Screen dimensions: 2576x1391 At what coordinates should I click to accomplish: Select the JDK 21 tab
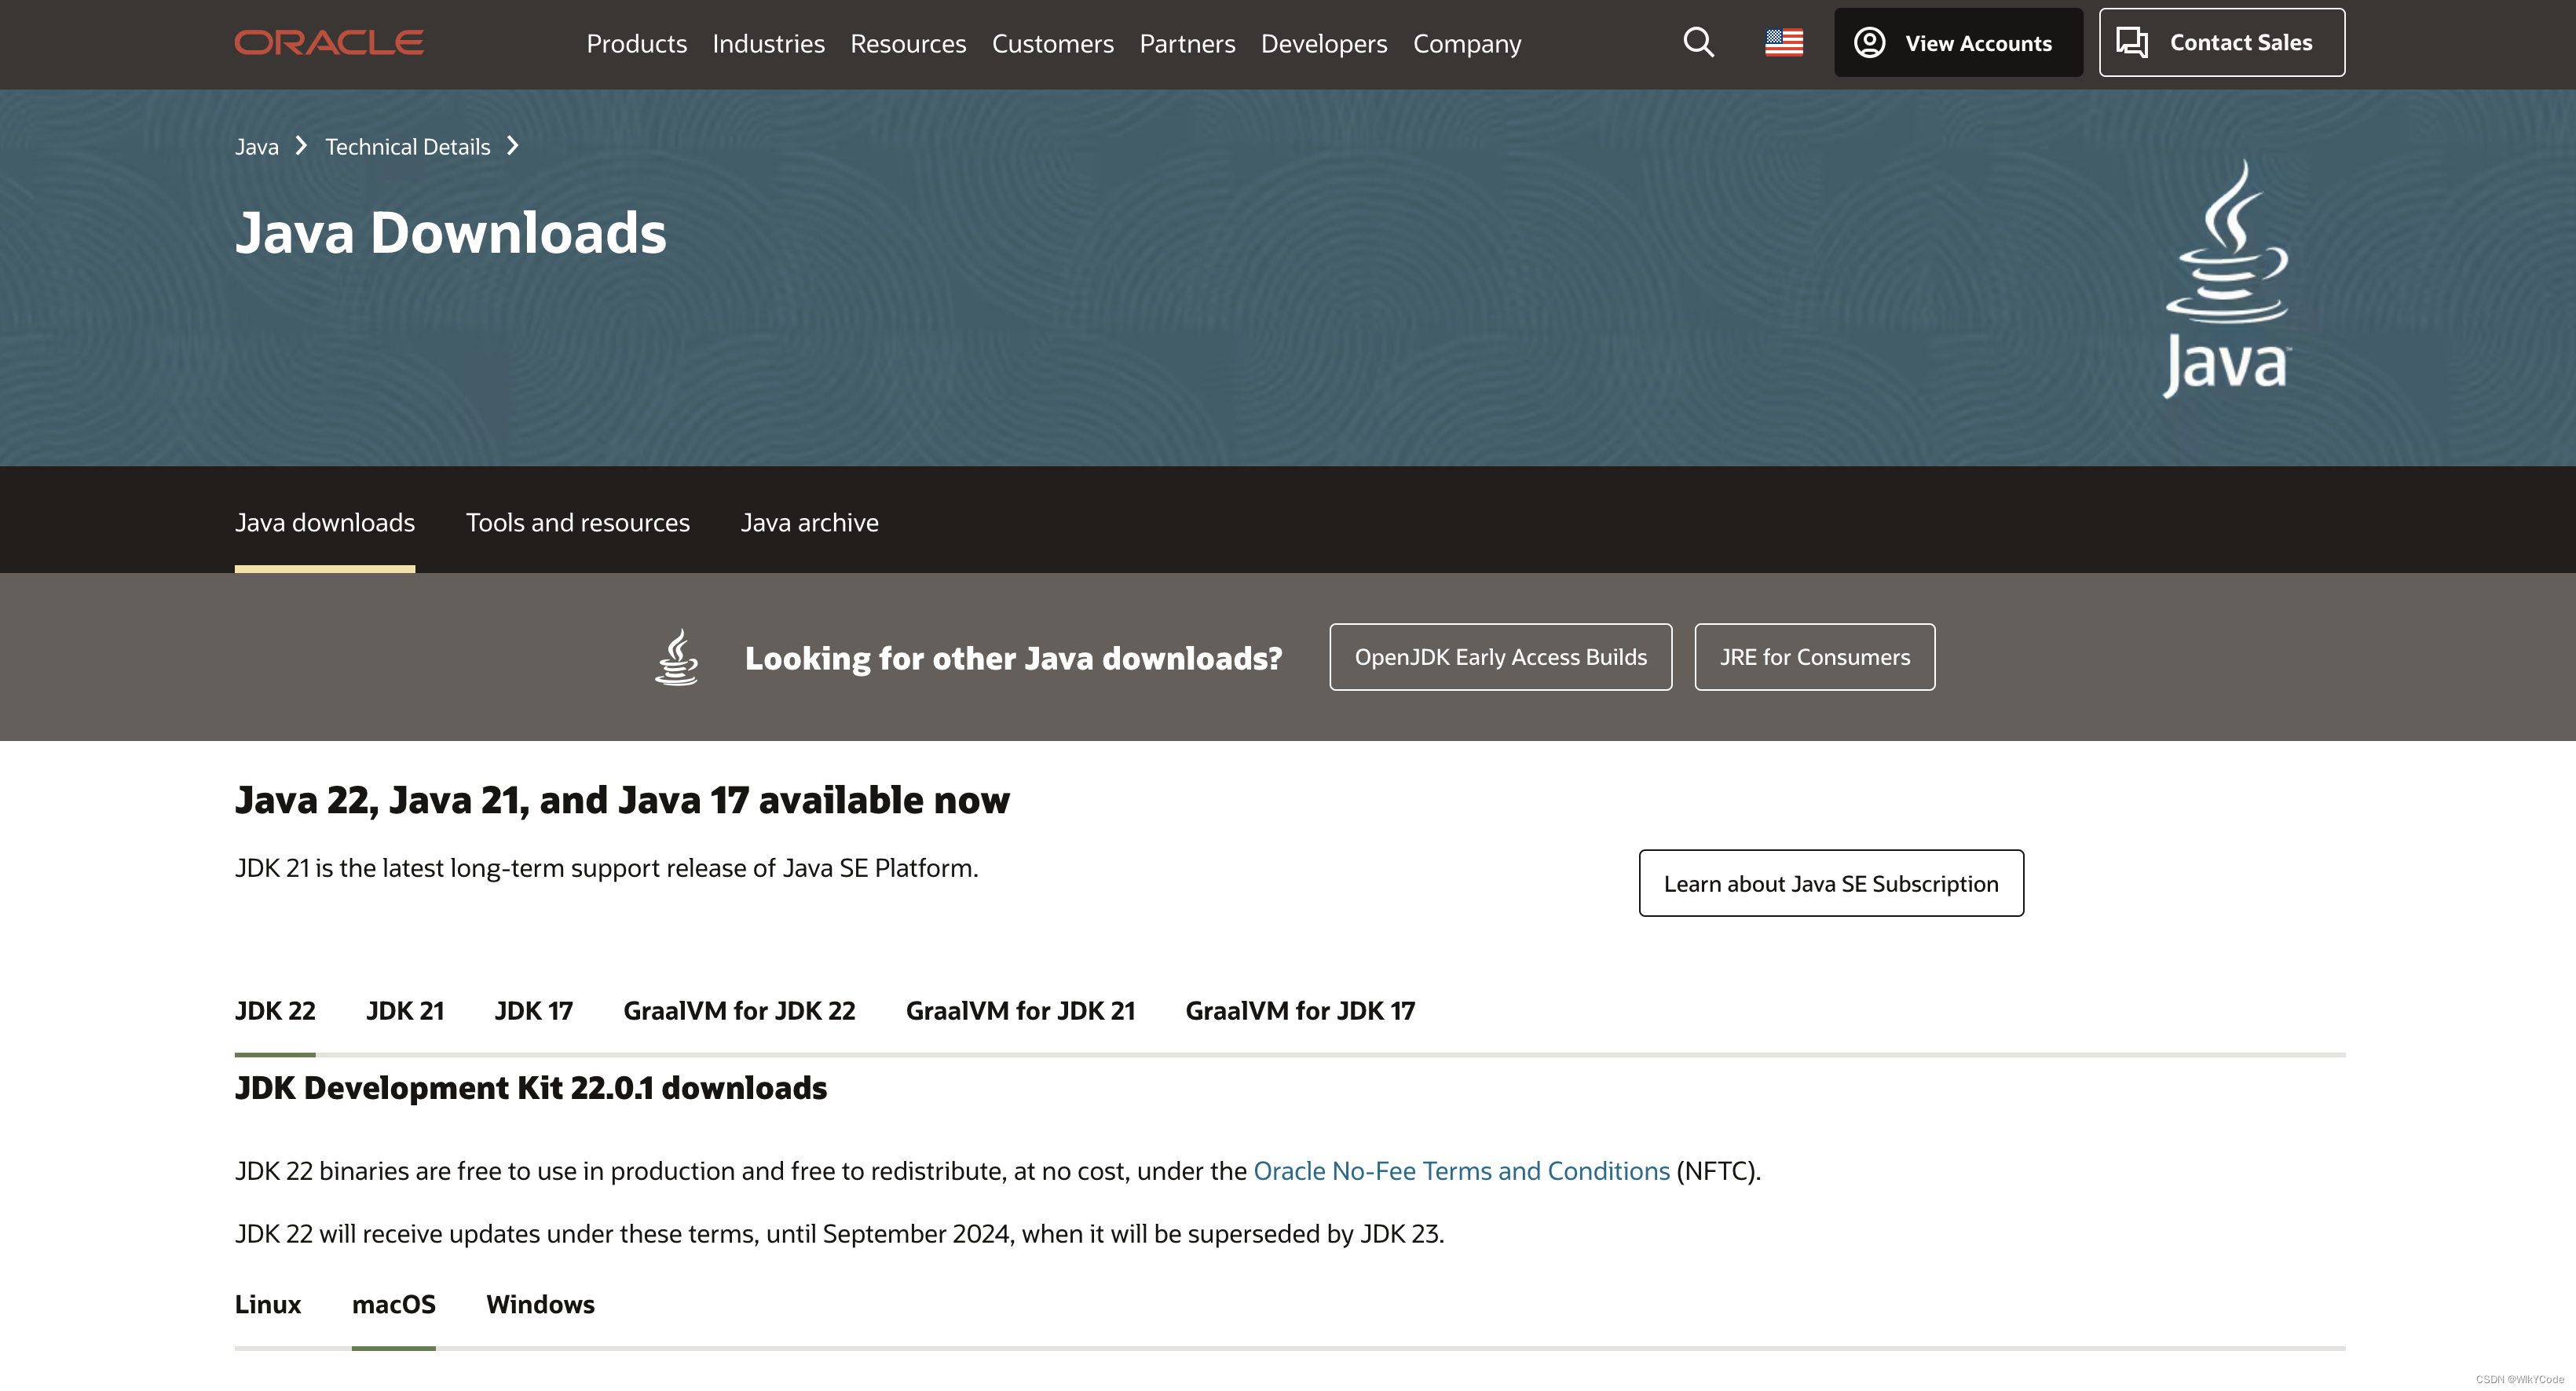(405, 1010)
